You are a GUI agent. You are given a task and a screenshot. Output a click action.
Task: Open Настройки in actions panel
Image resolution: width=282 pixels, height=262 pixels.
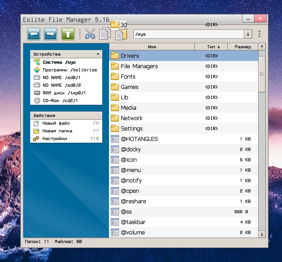tap(55, 139)
